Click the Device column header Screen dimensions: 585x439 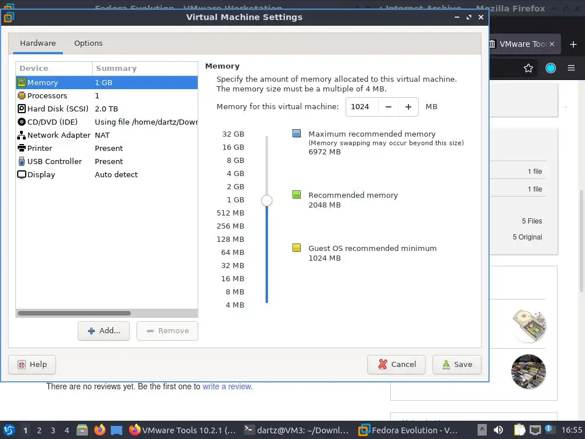(54, 69)
